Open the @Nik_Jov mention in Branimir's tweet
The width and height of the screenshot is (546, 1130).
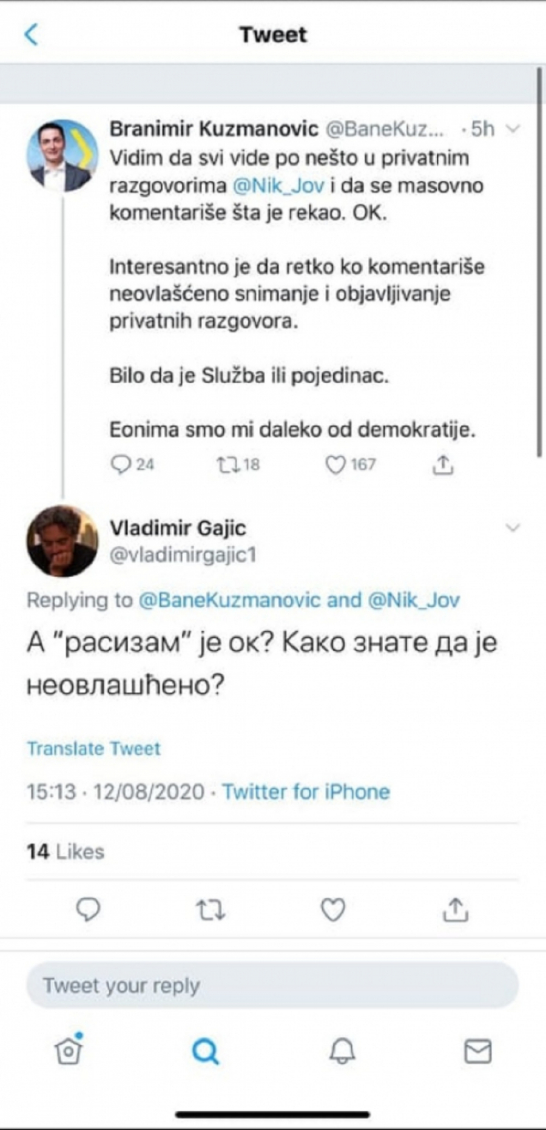pyautogui.click(x=278, y=185)
